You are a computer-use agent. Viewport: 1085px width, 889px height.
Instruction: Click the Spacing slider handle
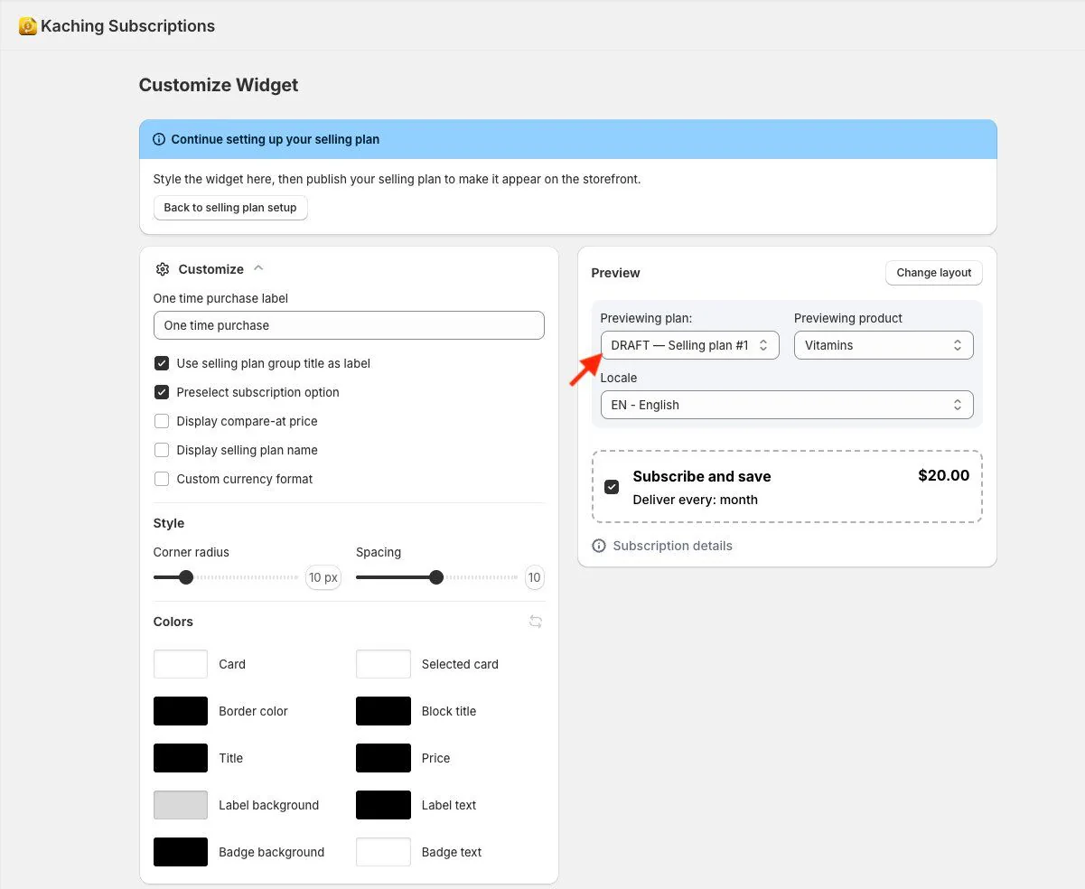click(436, 577)
